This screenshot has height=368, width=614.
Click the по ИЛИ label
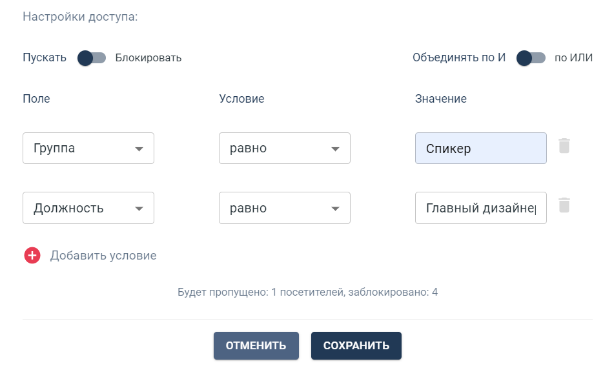[573, 58]
